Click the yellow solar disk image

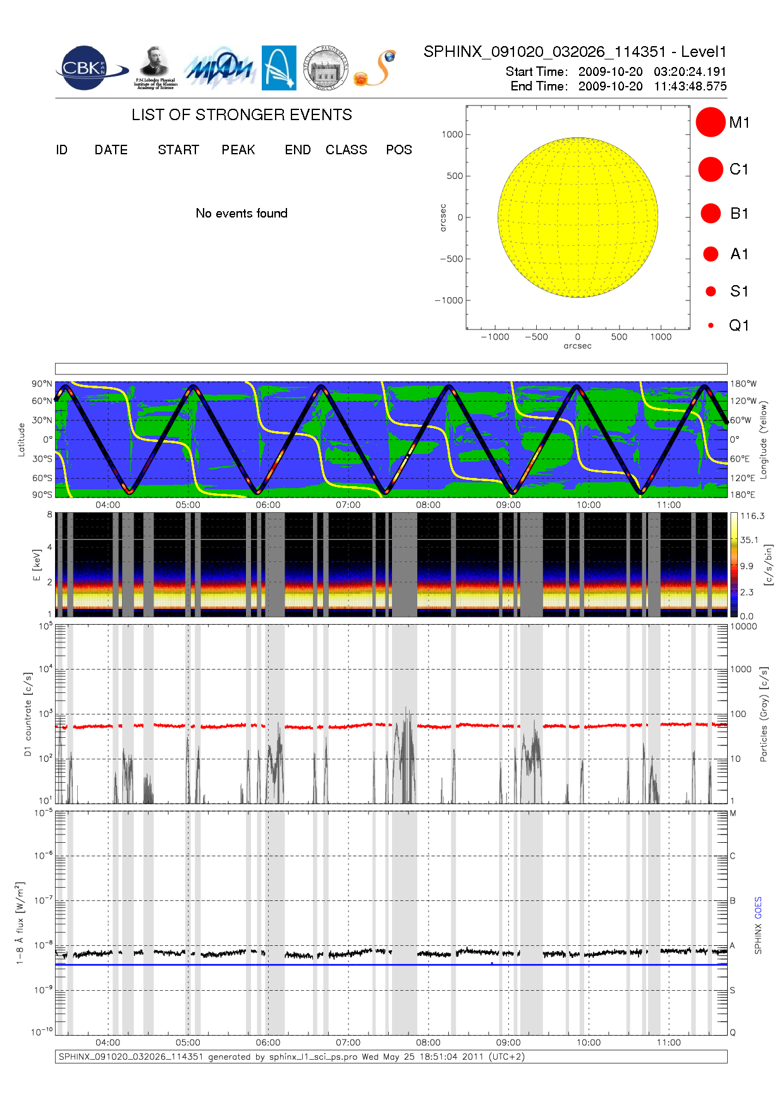click(x=577, y=217)
